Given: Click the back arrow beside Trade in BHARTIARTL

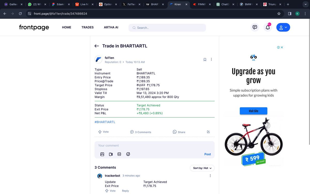Looking at the screenshot, I should click(x=97, y=46).
